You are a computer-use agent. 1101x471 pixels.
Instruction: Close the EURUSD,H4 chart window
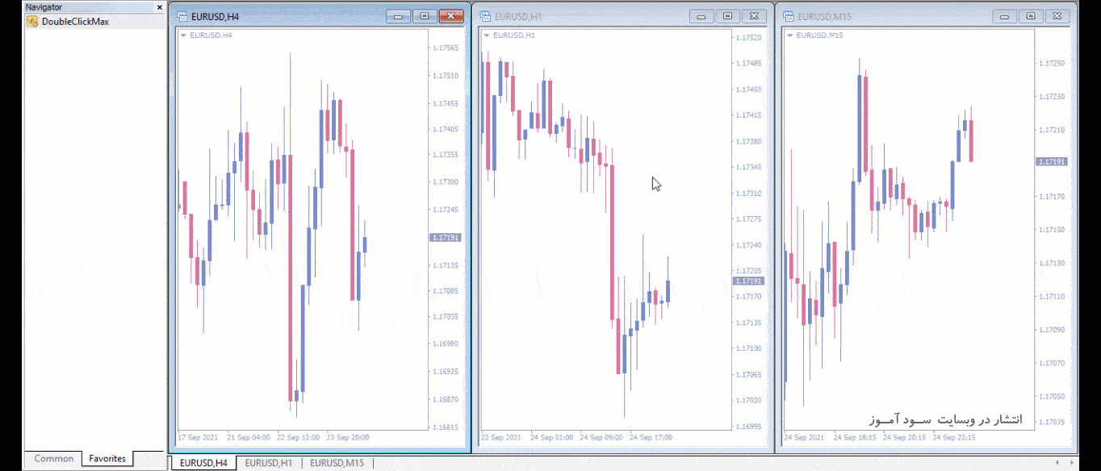pos(450,16)
